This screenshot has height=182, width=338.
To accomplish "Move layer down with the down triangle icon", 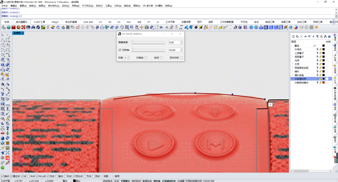I will (x=309, y=36).
